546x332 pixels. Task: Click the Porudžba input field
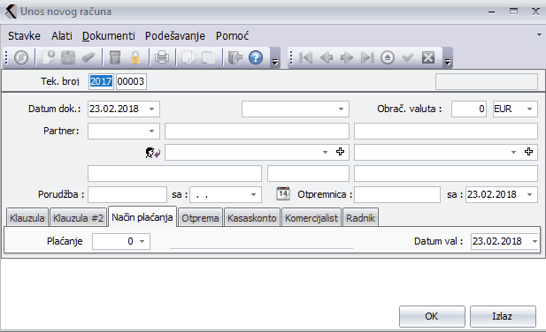click(127, 194)
